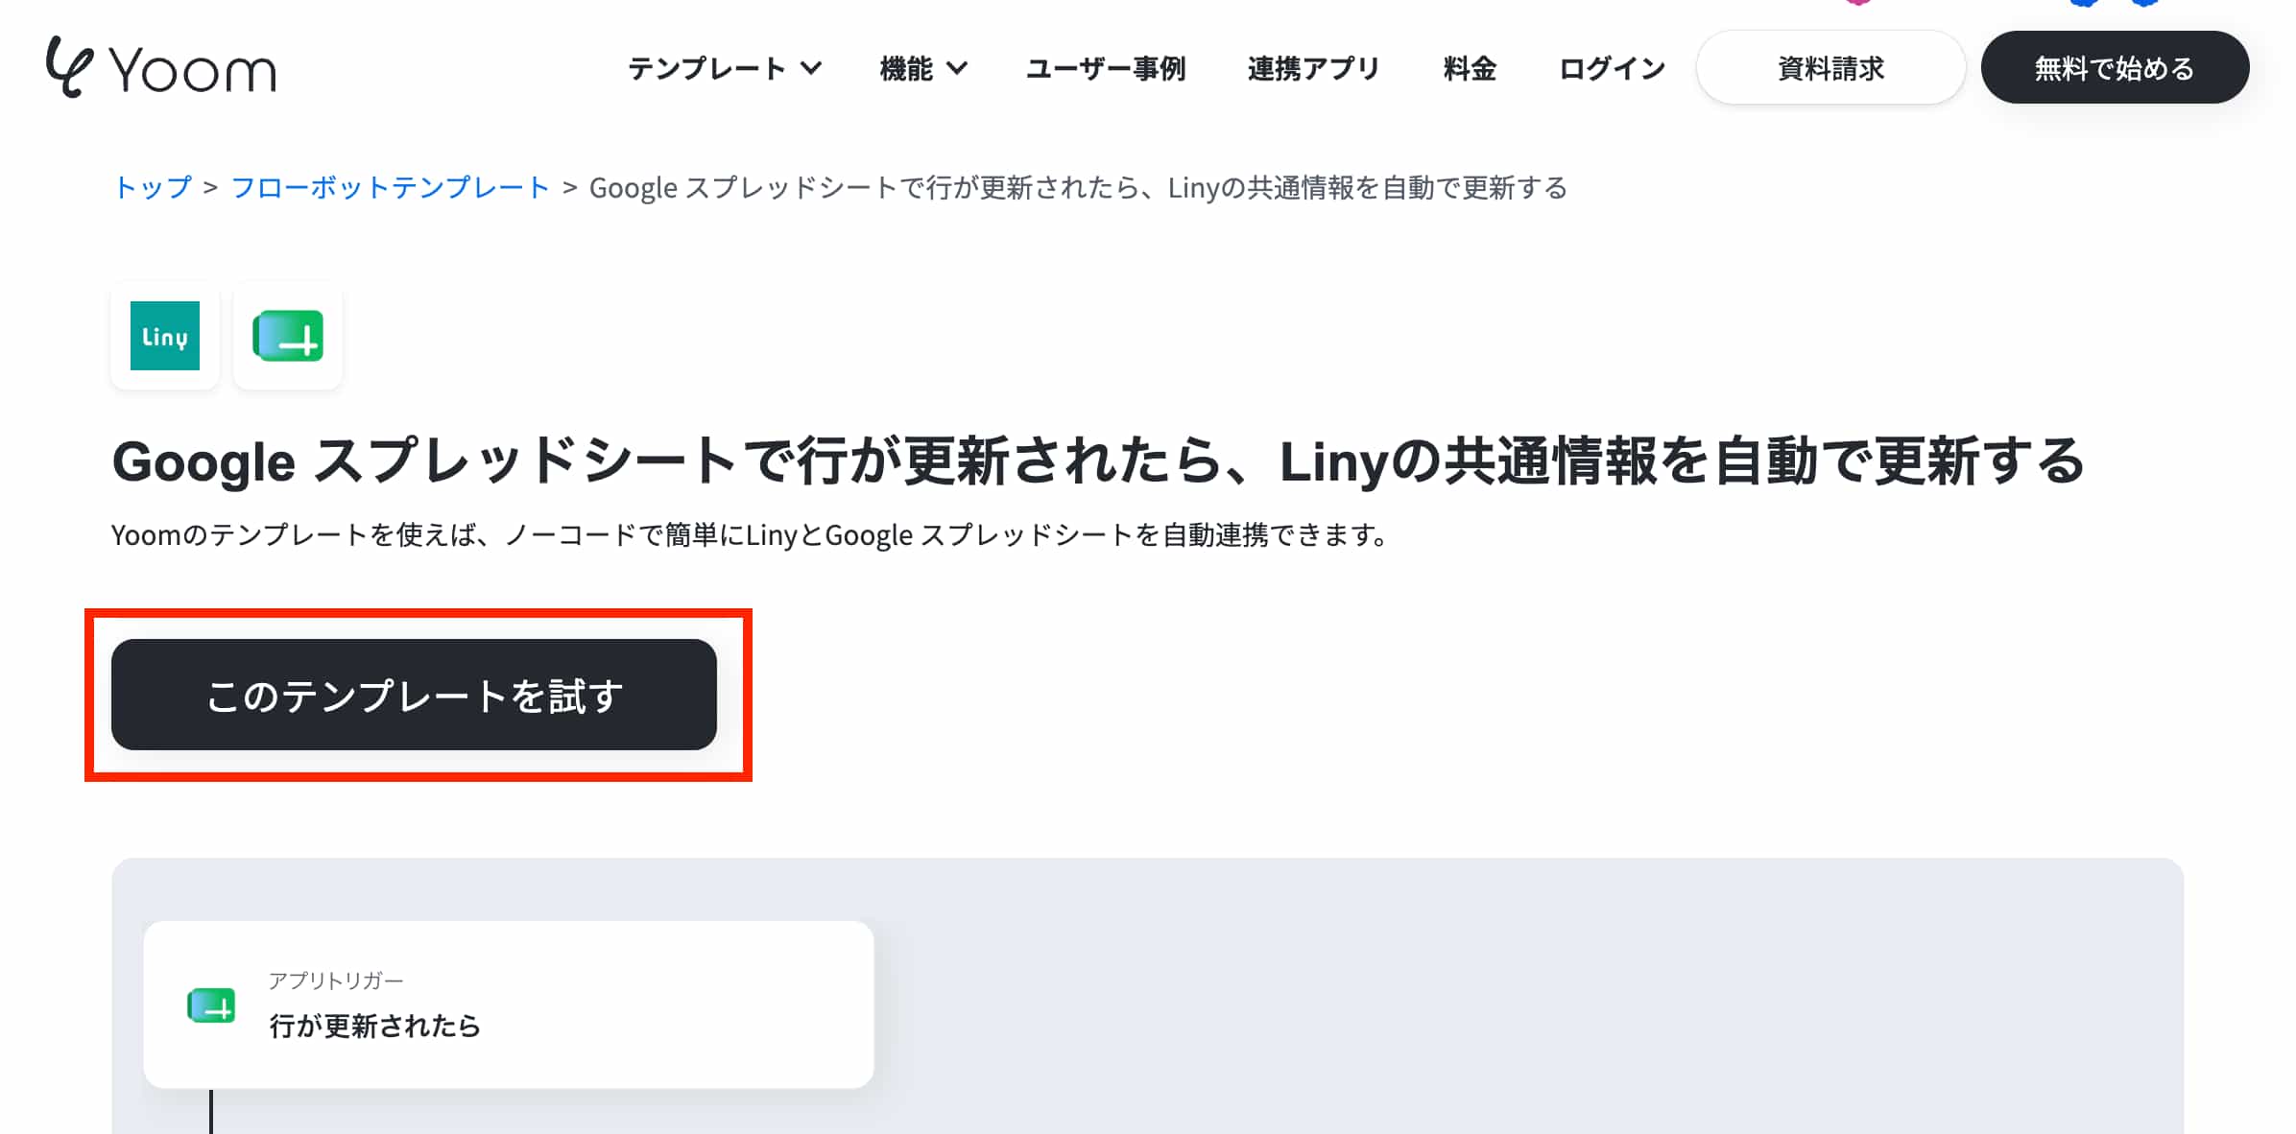Select the 行が更新されたら trigger card
Screen dimensions: 2296x1134
[509, 1004]
